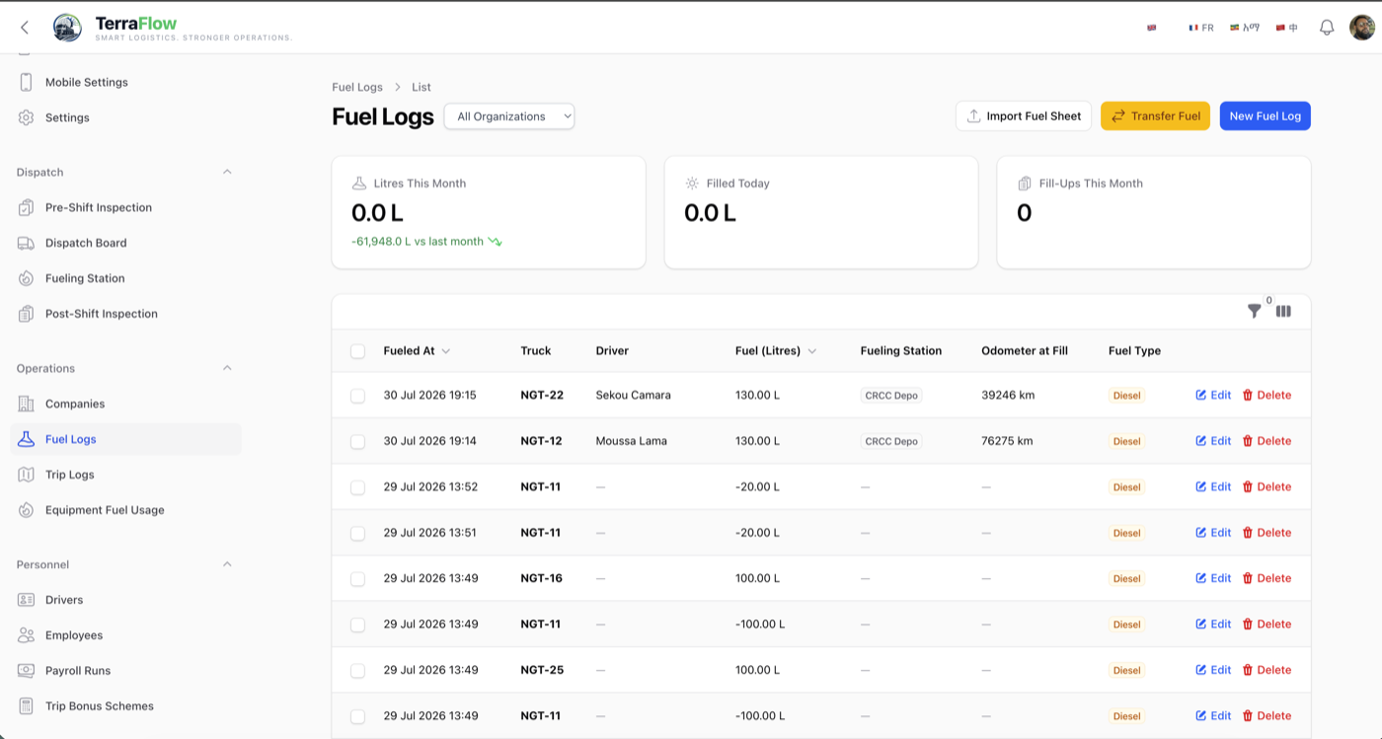Open Drivers page
1382x739 pixels.
point(125,600)
